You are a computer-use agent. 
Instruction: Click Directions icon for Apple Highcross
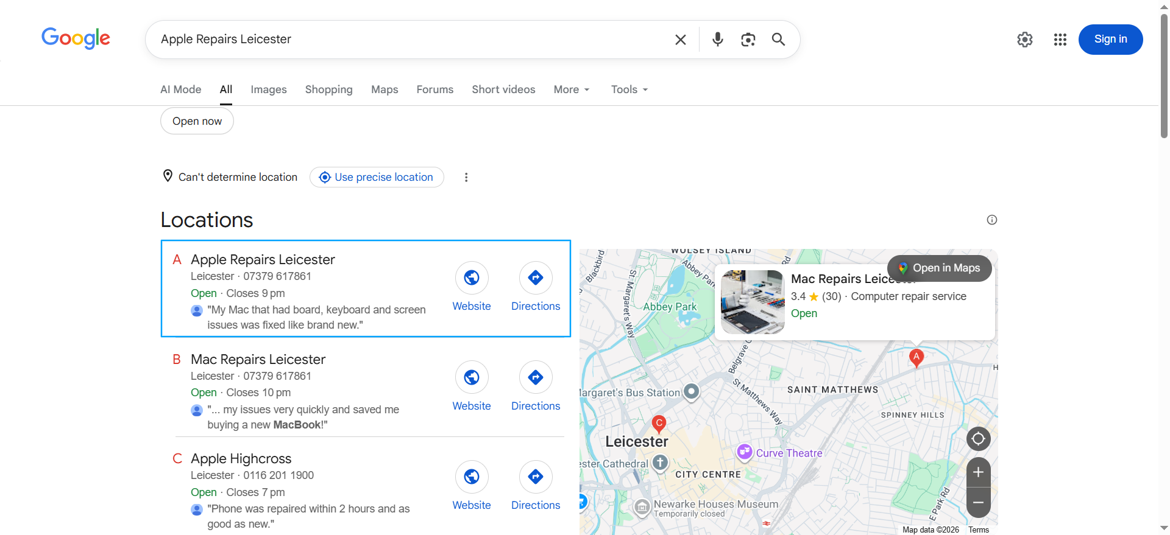tap(536, 477)
